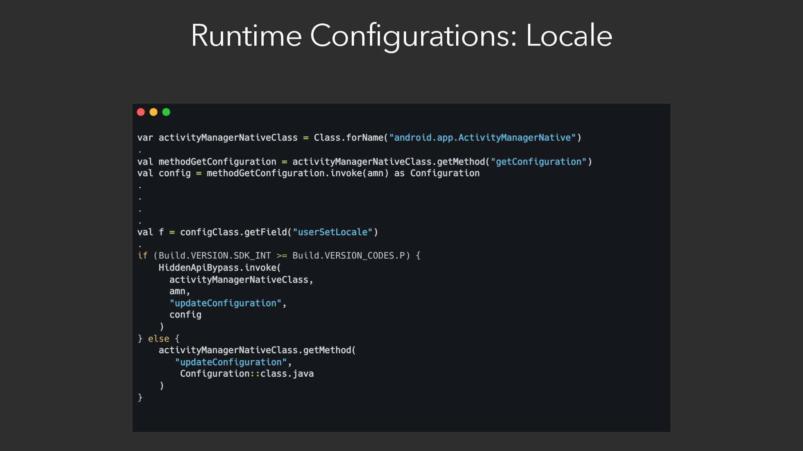This screenshot has height=451, width=803.
Task: Click the 'as Configuration' cast text
Action: point(437,173)
